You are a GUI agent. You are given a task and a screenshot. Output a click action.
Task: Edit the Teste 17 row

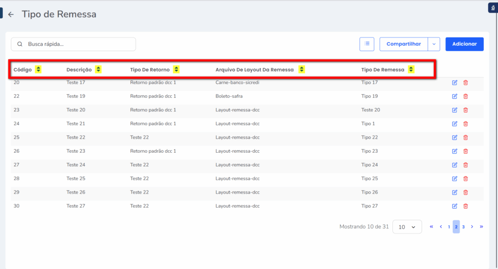[455, 83]
